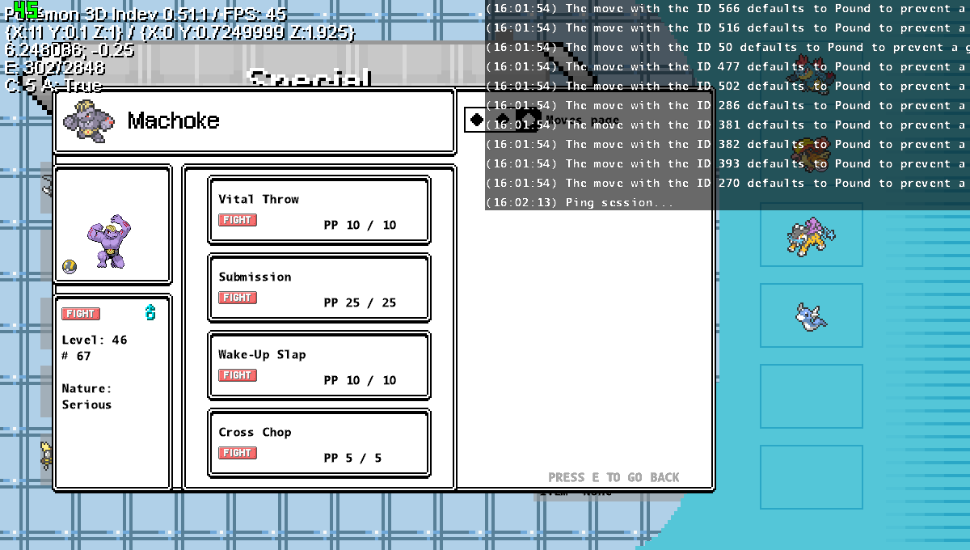970x550 pixels.
Task: Select the Cross Chop move
Action: pyautogui.click(x=319, y=443)
